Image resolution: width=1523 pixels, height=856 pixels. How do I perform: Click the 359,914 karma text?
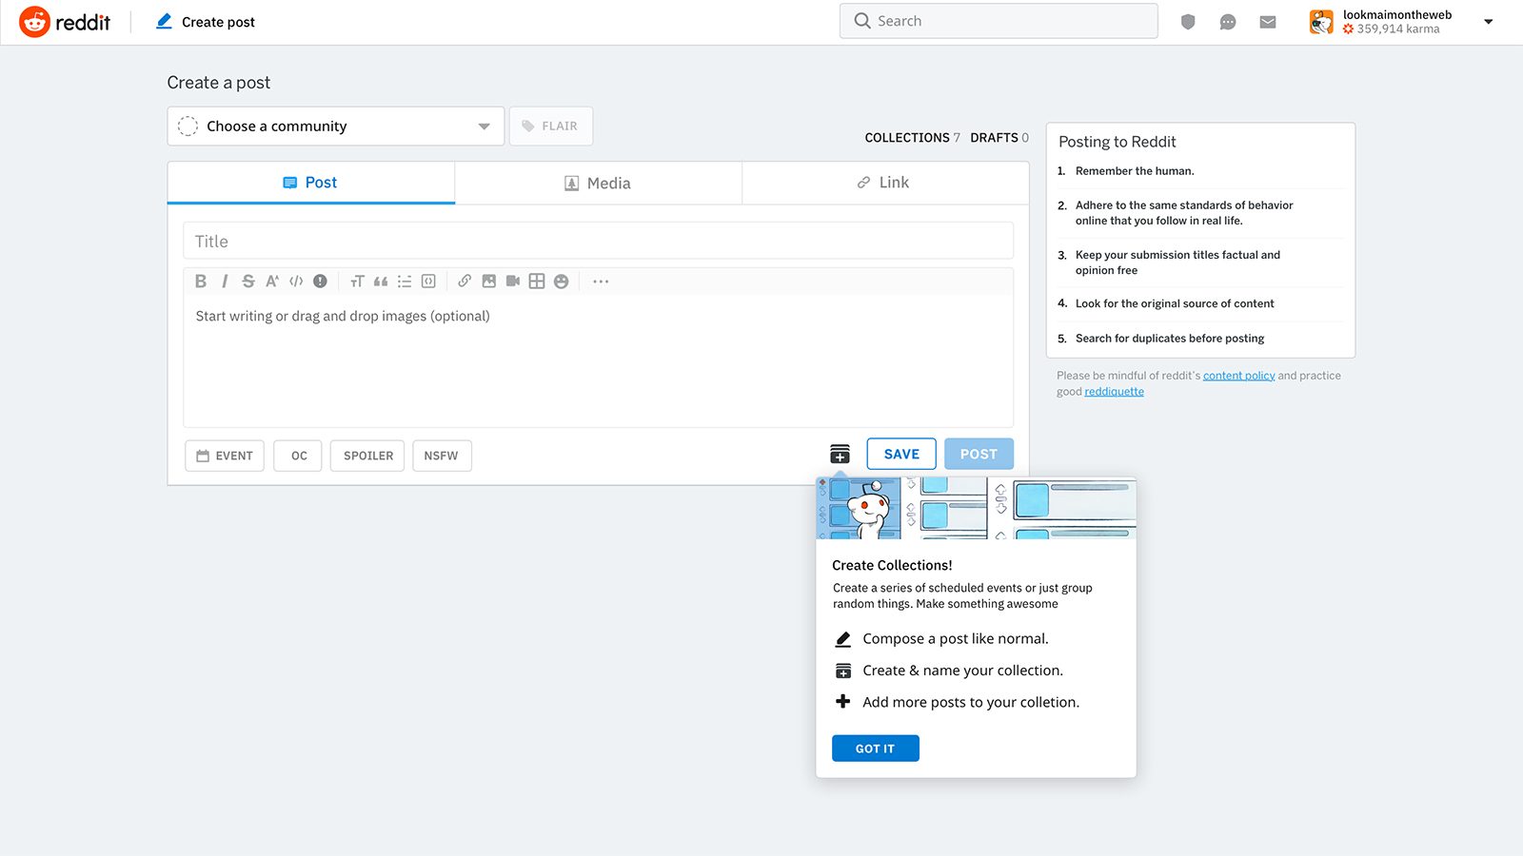[1397, 29]
